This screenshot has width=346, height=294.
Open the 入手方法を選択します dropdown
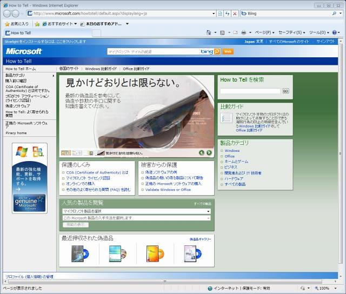[x=136, y=218]
